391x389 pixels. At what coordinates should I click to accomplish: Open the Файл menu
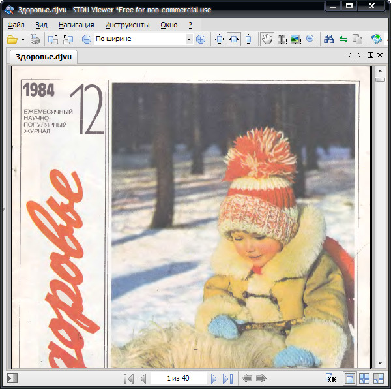16,25
